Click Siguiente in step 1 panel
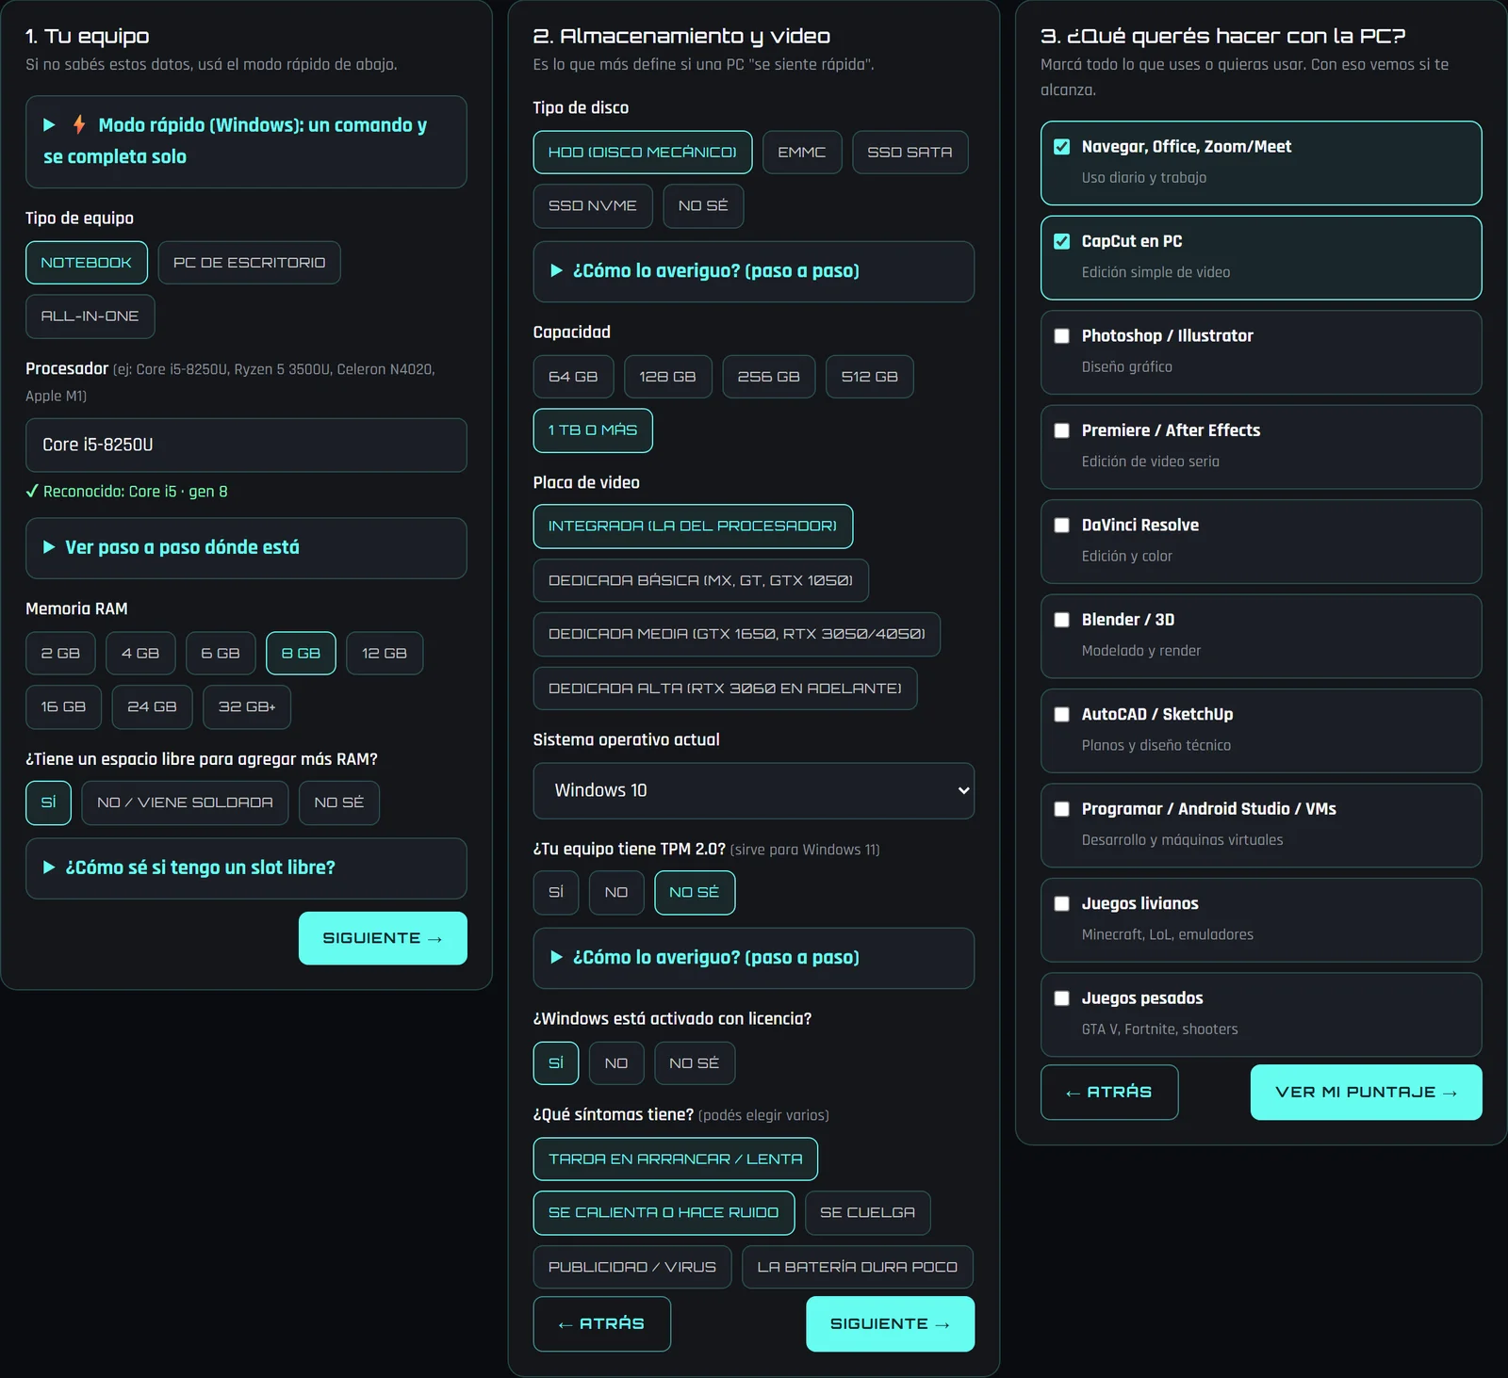Viewport: 1508px width, 1378px height. pos(383,938)
